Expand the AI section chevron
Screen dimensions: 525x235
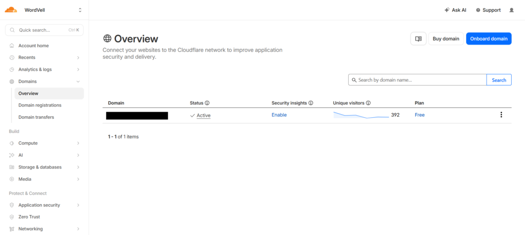[78, 155]
